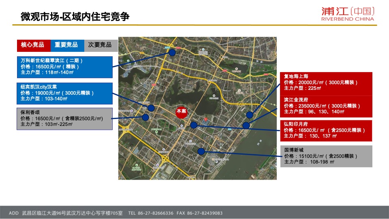Select the 复地海上海 red info box
This screenshot has height=219, width=389.
coord(326,84)
